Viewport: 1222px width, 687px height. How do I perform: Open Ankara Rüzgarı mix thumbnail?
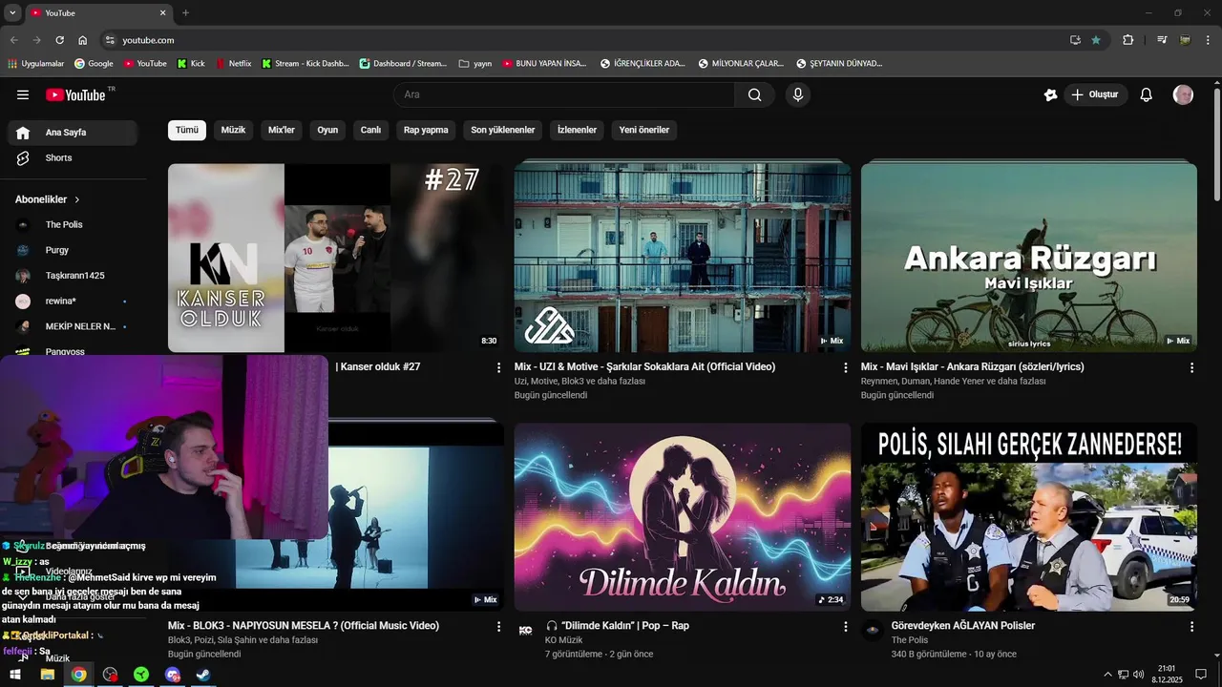(1029, 258)
